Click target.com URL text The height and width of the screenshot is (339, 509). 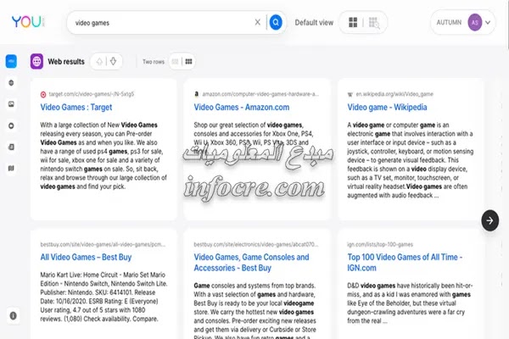coord(92,94)
